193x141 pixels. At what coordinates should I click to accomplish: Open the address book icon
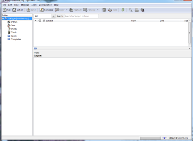coord(142,10)
